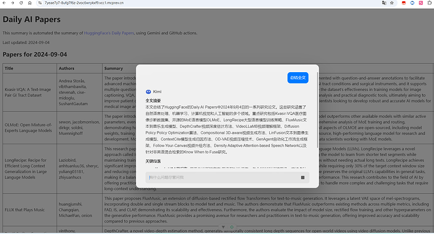Open the extensions puzzle-piece menu

(x=430, y=3)
